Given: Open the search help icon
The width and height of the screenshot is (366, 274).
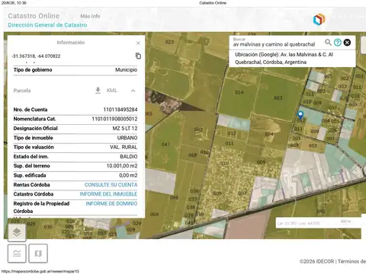Looking at the screenshot, I should click(x=338, y=43).
